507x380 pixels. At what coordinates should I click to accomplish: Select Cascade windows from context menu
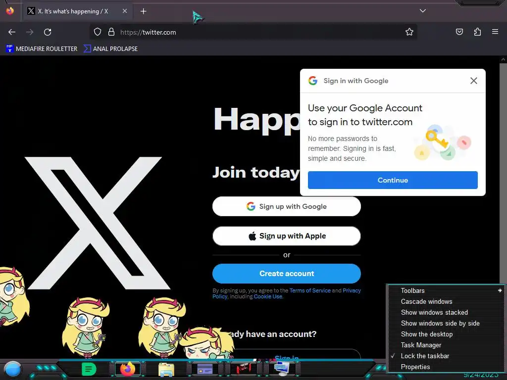coord(446,301)
